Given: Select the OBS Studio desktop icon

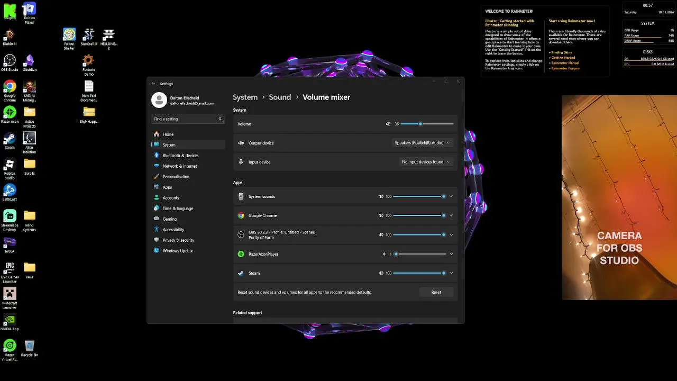Looking at the screenshot, I should pos(10,63).
